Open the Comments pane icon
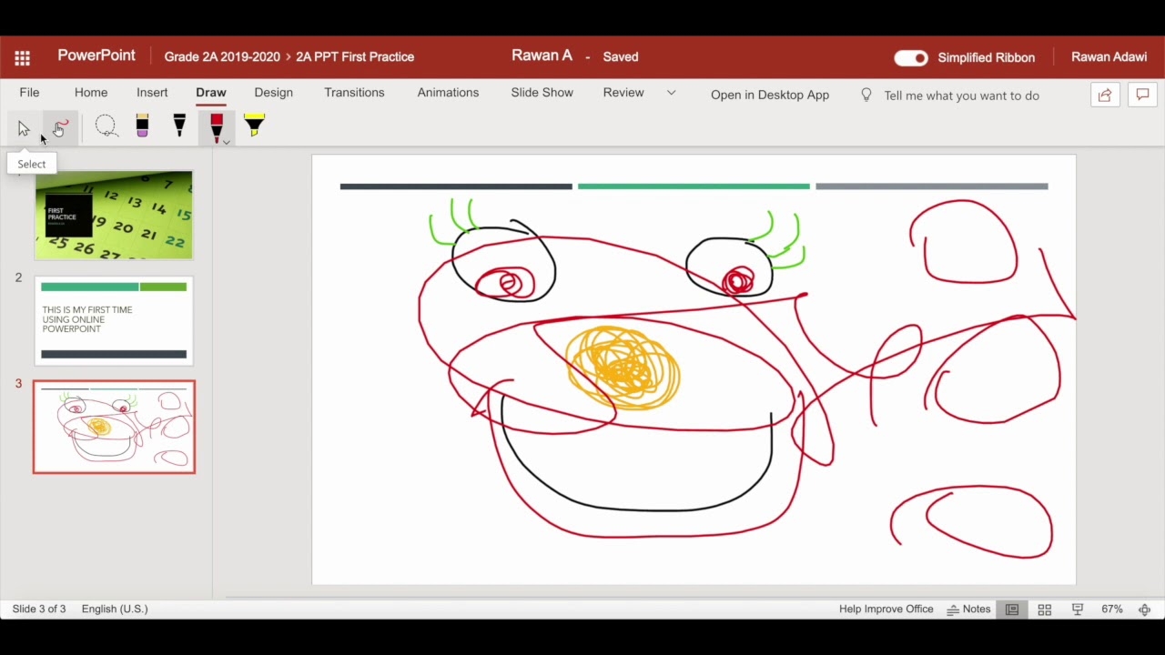Image resolution: width=1165 pixels, height=655 pixels. [x=1142, y=95]
